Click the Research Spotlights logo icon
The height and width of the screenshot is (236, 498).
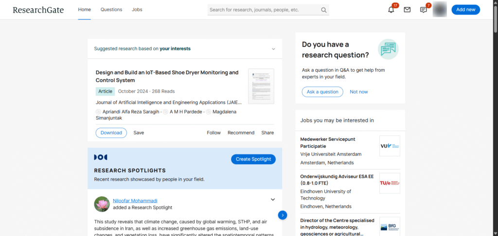(x=100, y=157)
